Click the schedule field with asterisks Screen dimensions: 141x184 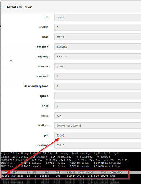98,57
